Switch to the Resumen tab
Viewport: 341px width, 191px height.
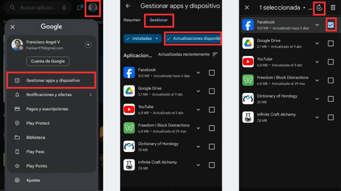[132, 20]
